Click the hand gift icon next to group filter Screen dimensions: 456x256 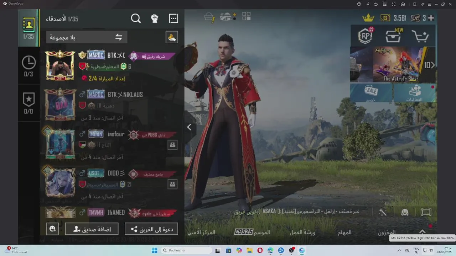pos(172,37)
